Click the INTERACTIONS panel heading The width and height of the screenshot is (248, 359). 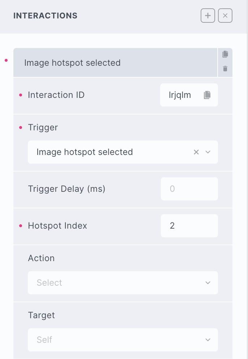(45, 16)
